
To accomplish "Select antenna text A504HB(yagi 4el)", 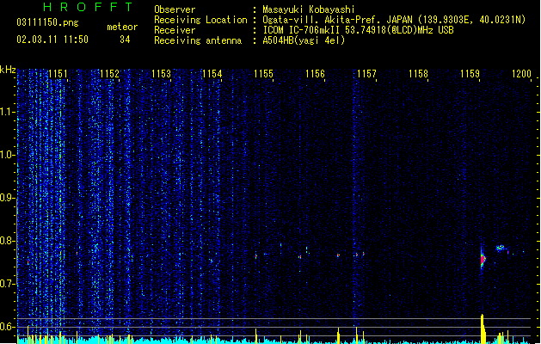I will pos(304,40).
